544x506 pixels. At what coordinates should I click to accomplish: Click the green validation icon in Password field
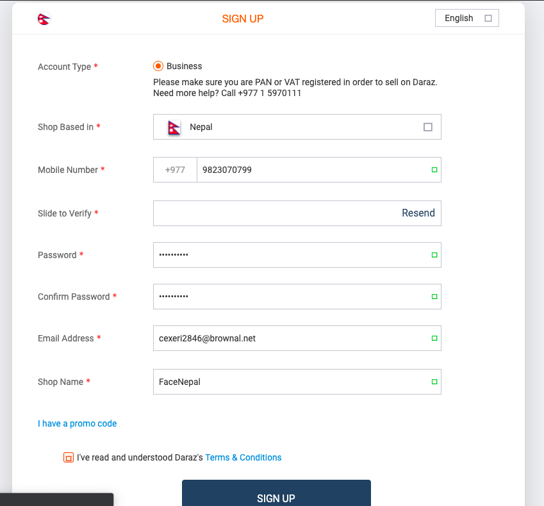click(434, 255)
